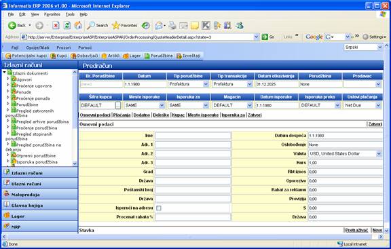Open the IE Tools menu

(70, 14)
